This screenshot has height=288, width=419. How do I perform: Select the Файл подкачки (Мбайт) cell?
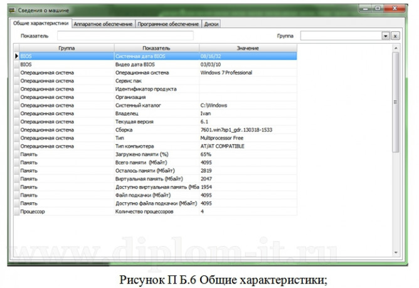tap(157, 195)
